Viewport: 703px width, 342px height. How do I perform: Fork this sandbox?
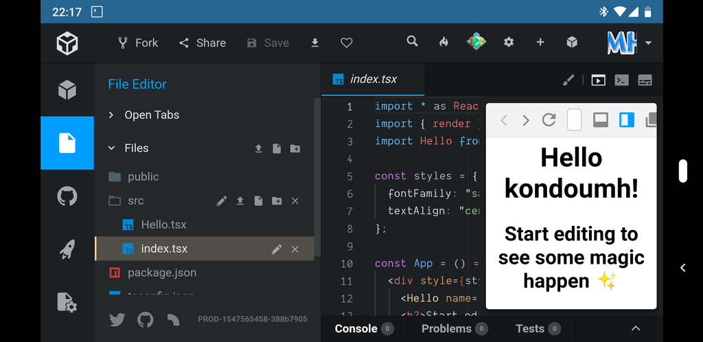[137, 43]
